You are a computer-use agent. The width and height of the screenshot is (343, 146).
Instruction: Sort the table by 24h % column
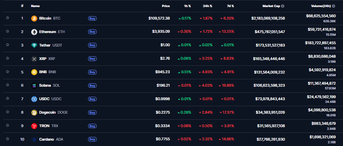(208, 6)
